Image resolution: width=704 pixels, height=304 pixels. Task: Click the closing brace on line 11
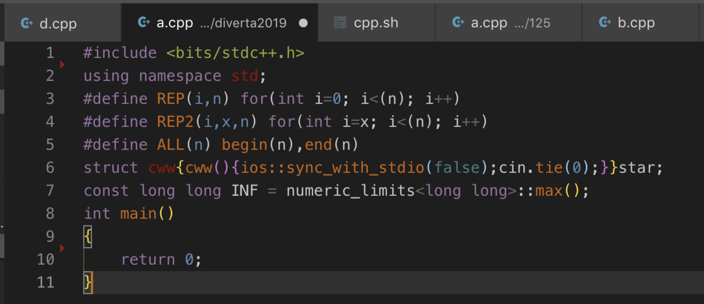pyautogui.click(x=88, y=282)
